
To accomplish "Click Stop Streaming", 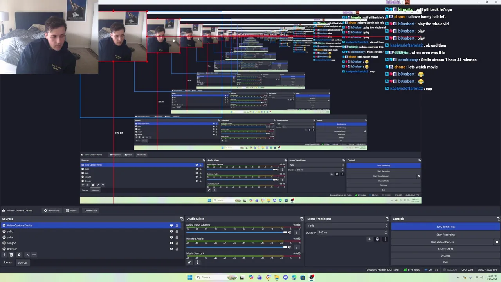I will coord(445,226).
